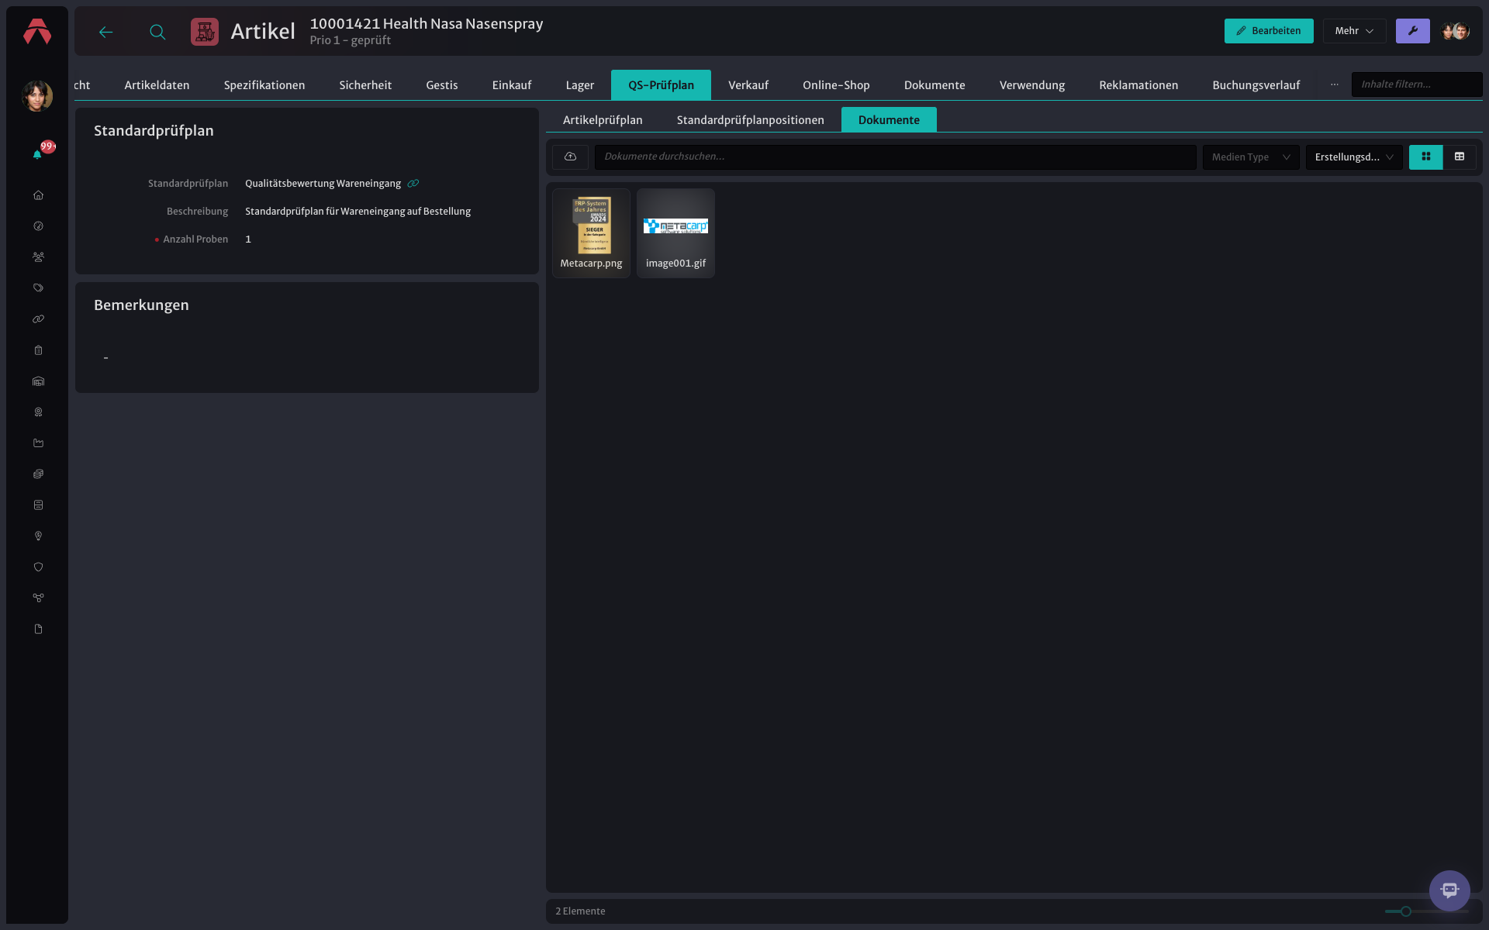Select the Lager tab
This screenshot has width=1489, height=930.
tap(580, 85)
